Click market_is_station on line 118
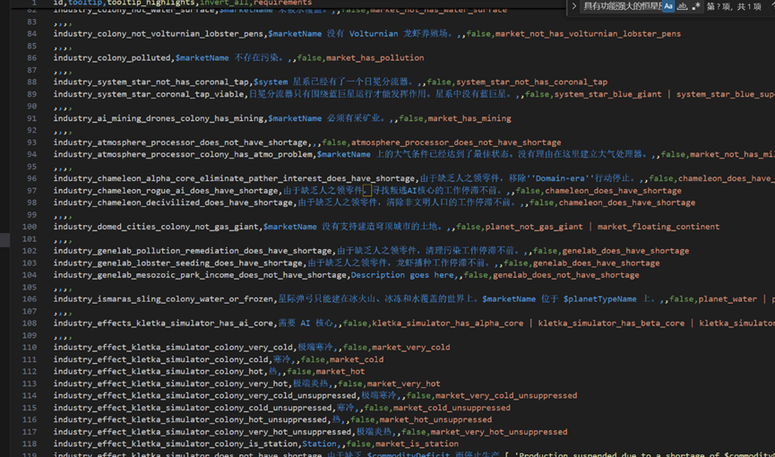This screenshot has height=457, width=775. click(x=417, y=444)
